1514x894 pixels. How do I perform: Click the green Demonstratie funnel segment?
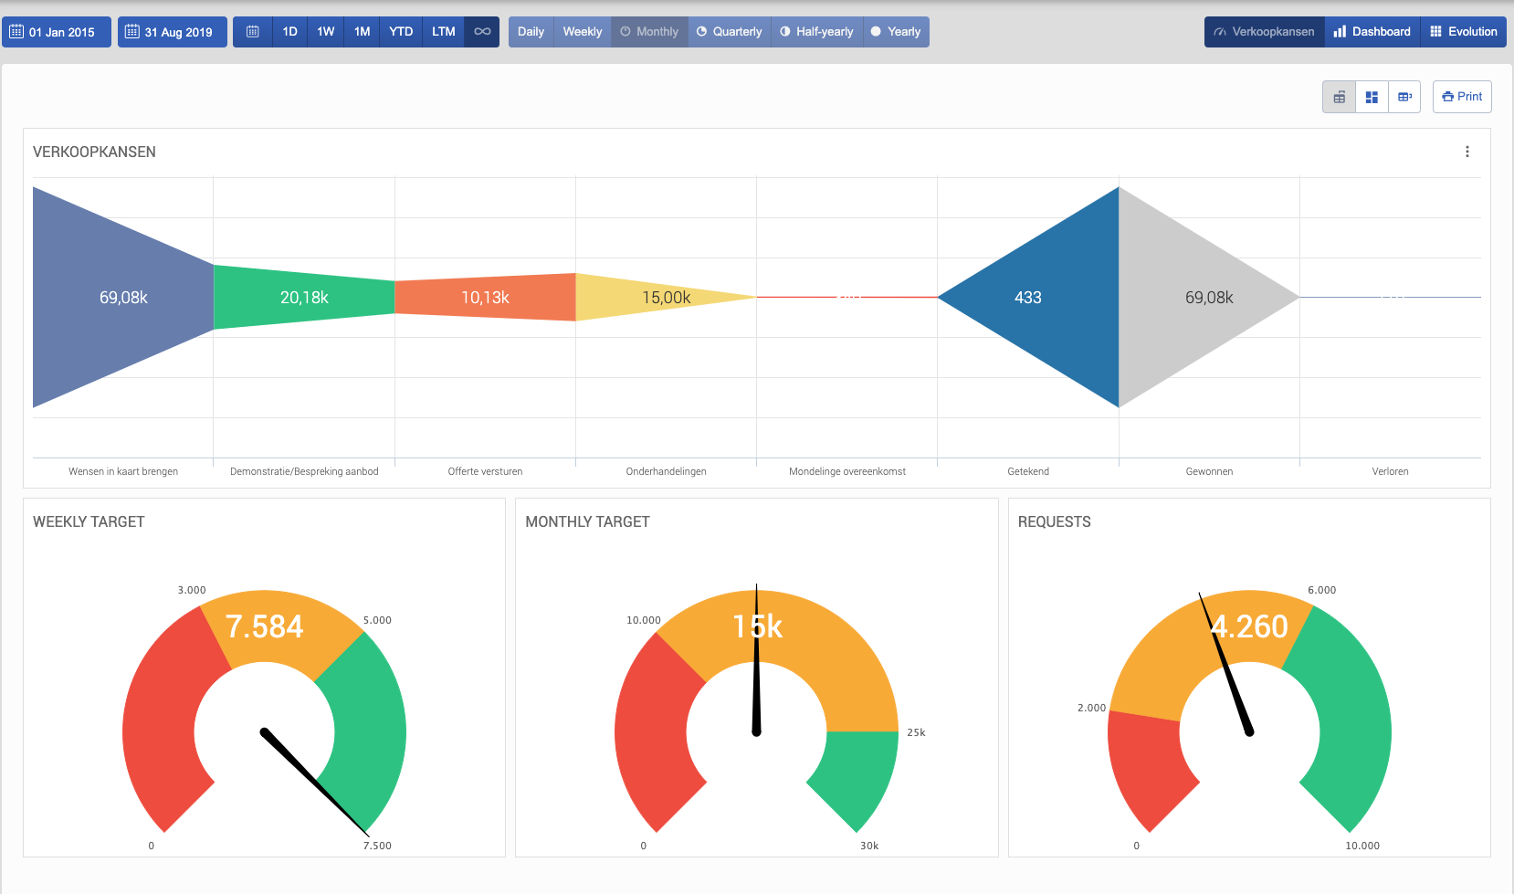(304, 298)
